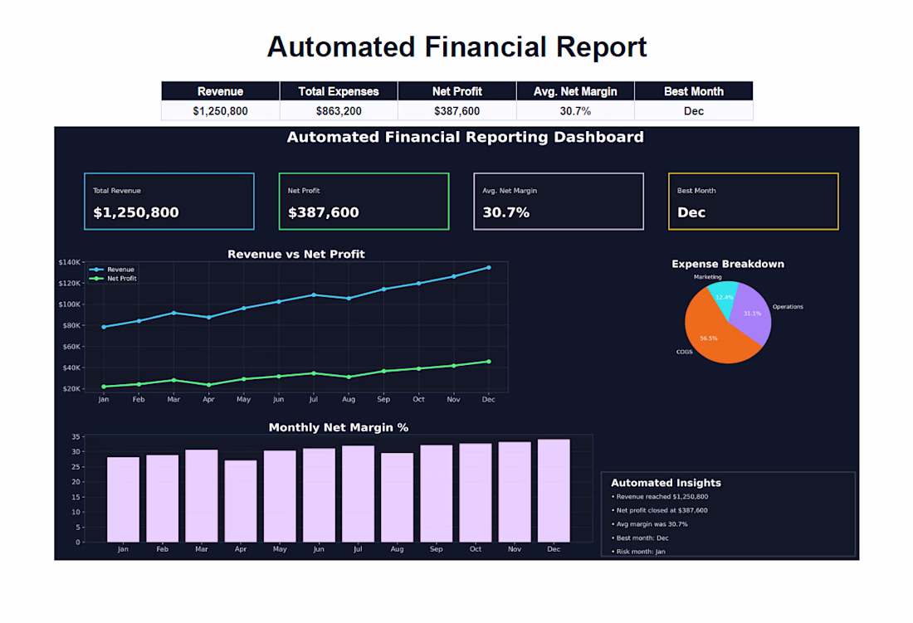The width and height of the screenshot is (913, 623).
Task: Click the Revenue reached $1,250,800 insight
Action: click(660, 497)
